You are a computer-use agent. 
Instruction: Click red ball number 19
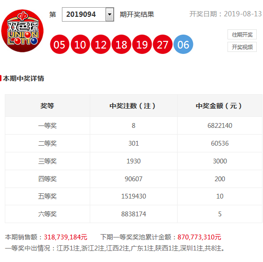[x=142, y=44]
